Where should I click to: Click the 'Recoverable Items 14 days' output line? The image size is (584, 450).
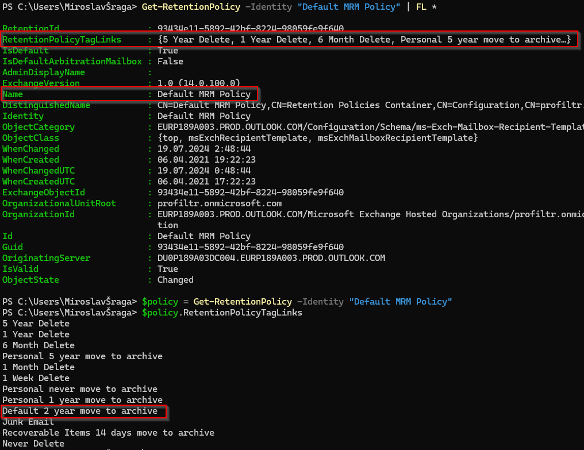[x=108, y=433]
